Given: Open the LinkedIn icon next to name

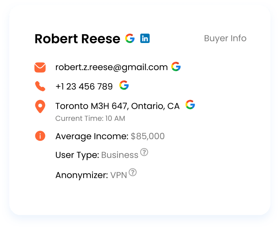Looking at the screenshot, I should [145, 39].
